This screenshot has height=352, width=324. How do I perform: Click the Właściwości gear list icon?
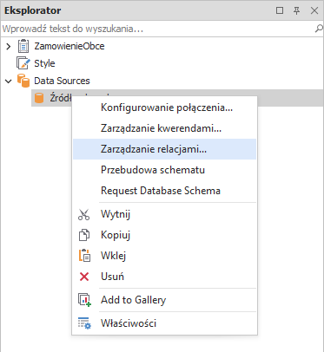84,323
